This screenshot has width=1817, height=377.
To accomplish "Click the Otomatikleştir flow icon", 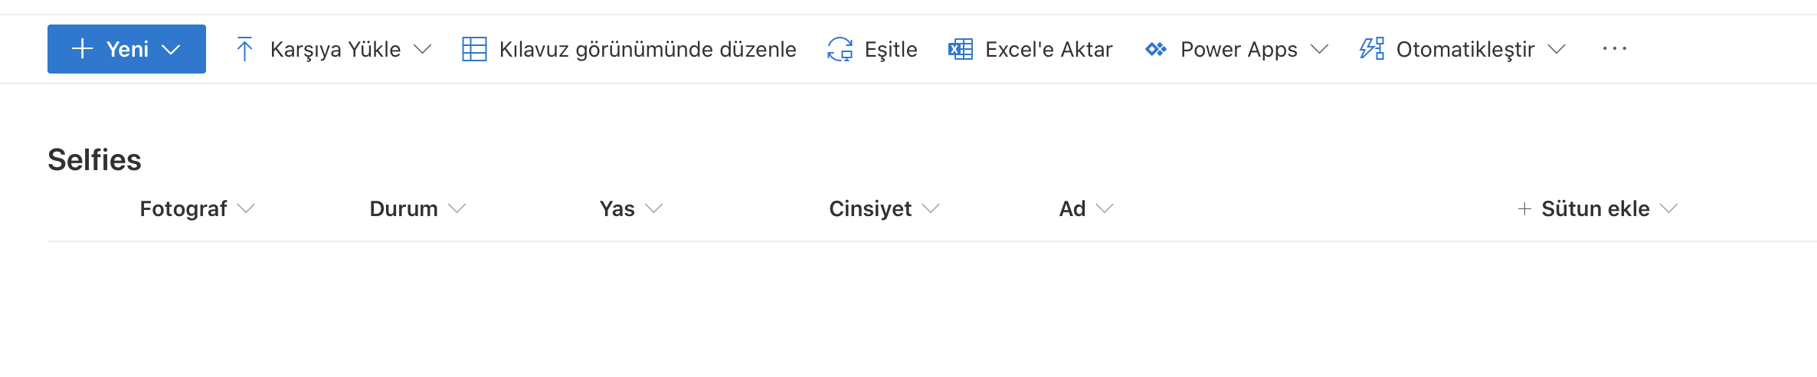I will tap(1372, 49).
